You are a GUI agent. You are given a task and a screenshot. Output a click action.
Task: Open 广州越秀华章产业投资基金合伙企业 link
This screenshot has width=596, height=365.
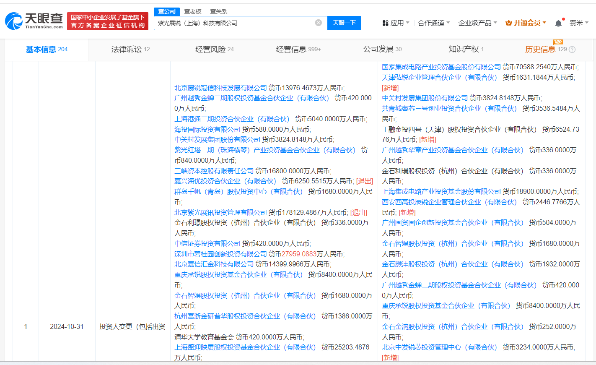tap(453, 150)
